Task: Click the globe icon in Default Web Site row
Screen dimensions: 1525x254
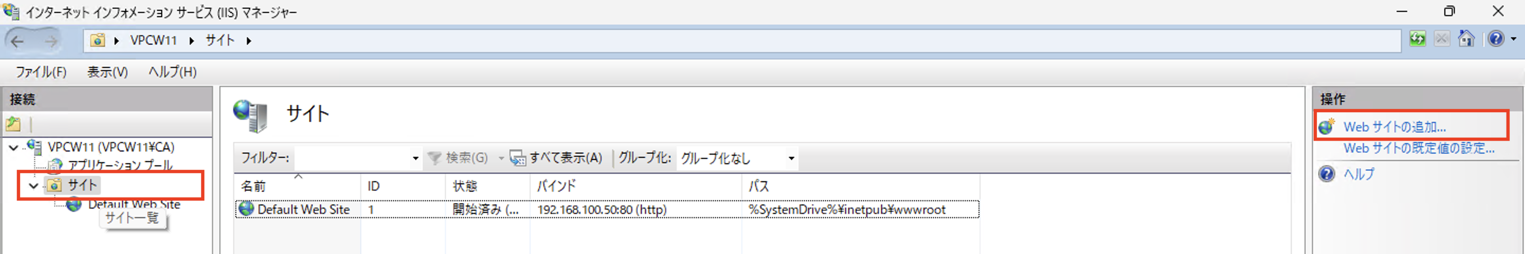Action: 246,209
